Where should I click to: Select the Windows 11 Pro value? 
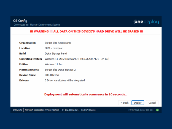[x=53, y=64]
